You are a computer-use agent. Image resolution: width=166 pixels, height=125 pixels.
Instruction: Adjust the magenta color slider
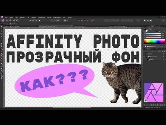pos(153,36)
